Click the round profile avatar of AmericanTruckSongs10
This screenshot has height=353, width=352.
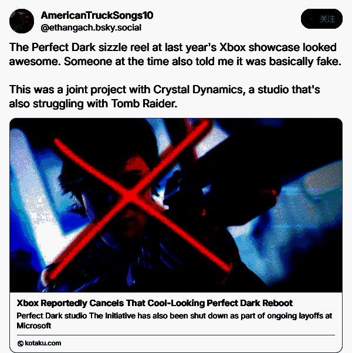tap(22, 21)
